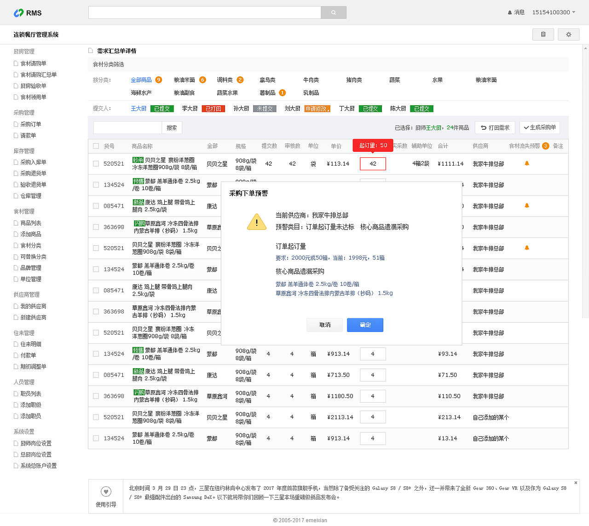The width and height of the screenshot is (589, 526).
Task: Check the box for the ¥2113.14 product row
Action: click(96, 417)
